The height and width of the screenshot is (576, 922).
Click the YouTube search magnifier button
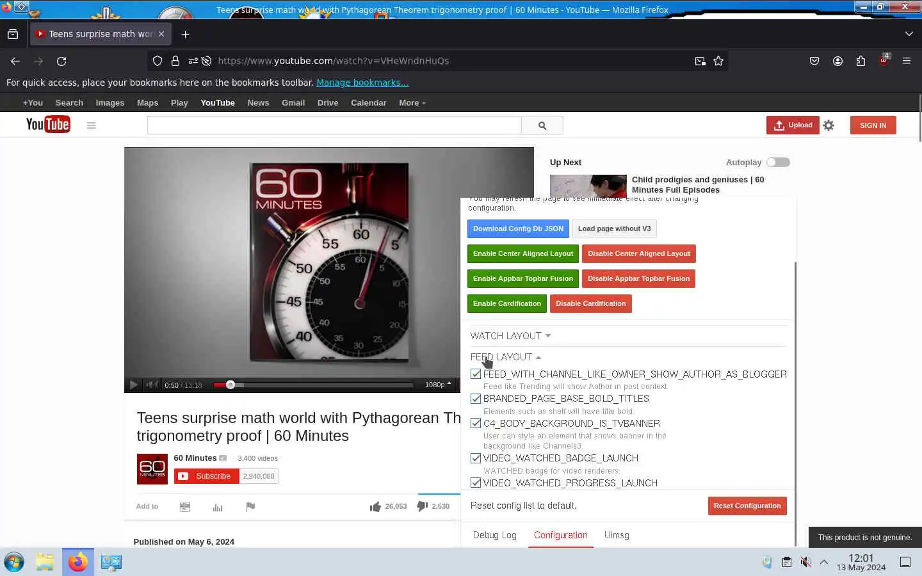542,125
